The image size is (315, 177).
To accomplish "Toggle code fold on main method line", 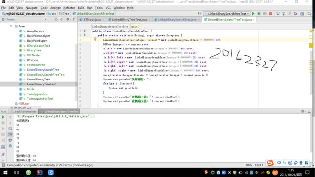I will point(91,35).
